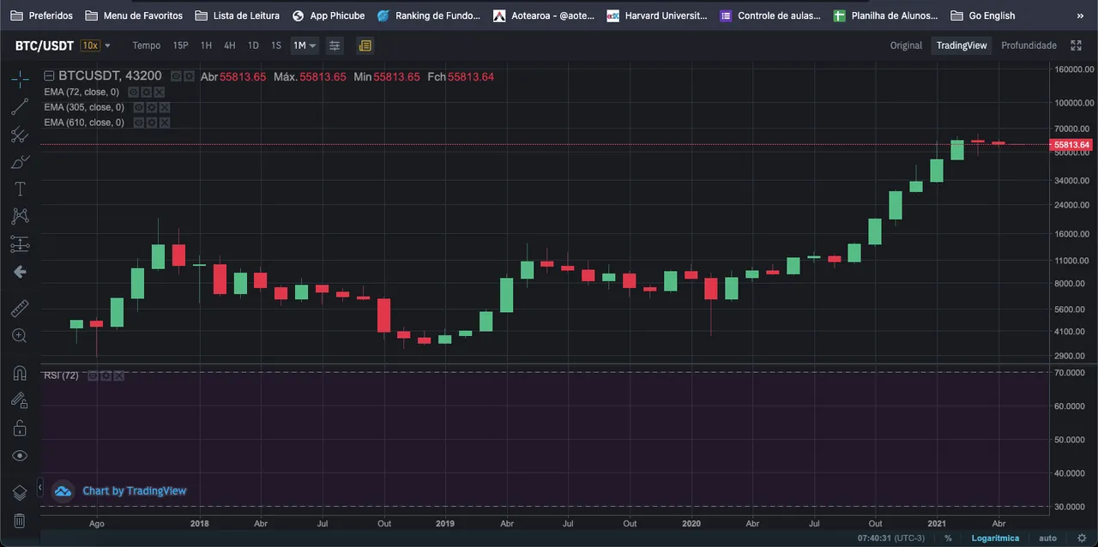
Task: Open the long position prediction tools
Action: click(20, 244)
